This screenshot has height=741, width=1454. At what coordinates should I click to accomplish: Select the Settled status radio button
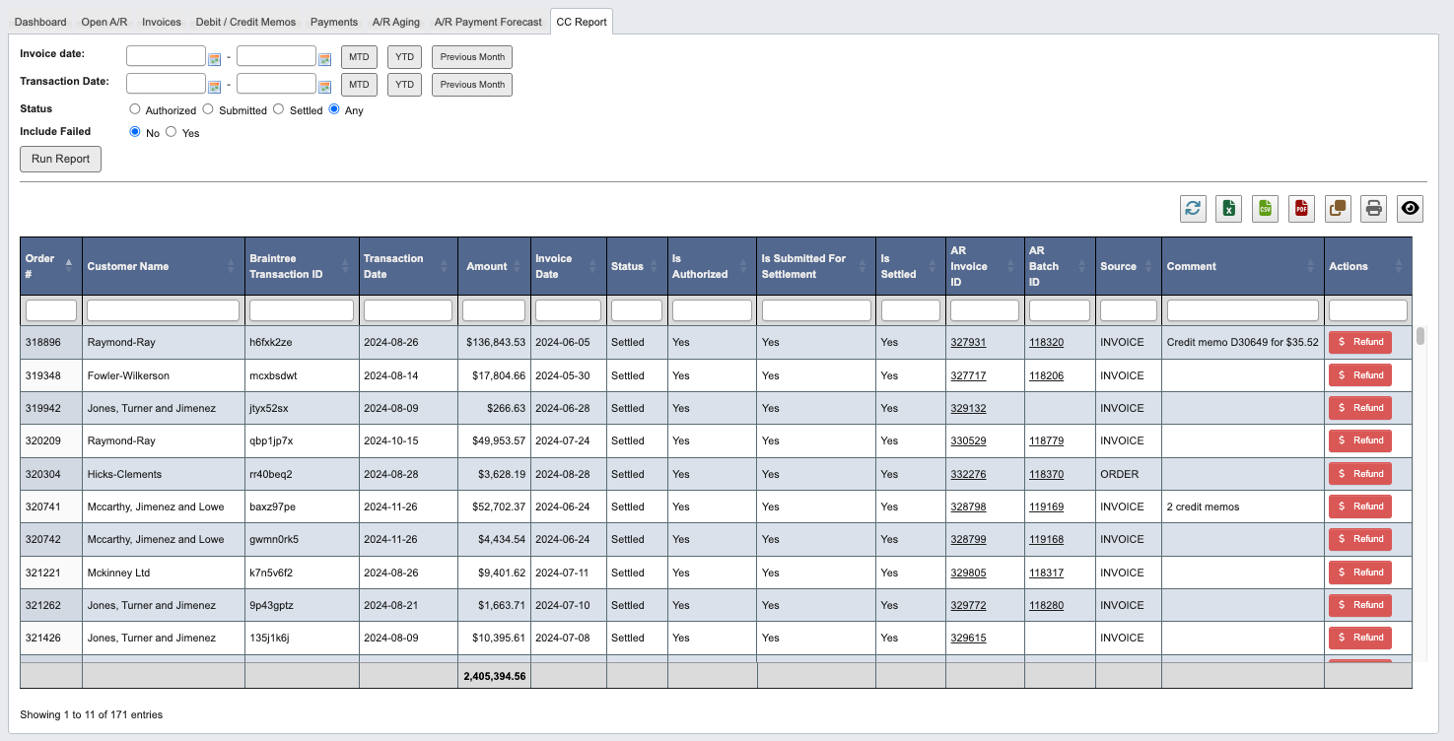[278, 109]
